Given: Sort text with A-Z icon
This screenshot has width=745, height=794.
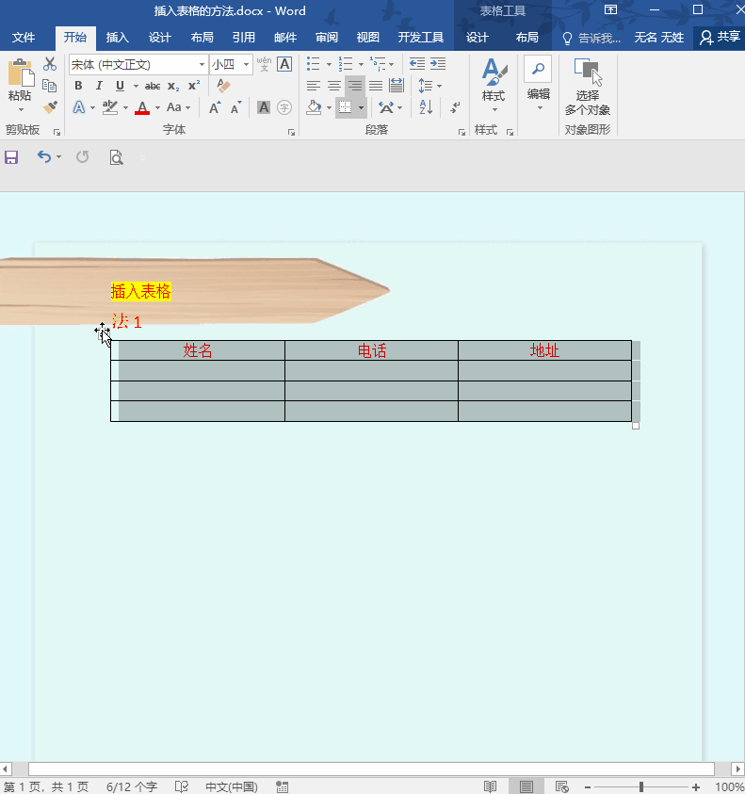Looking at the screenshot, I should click(426, 106).
